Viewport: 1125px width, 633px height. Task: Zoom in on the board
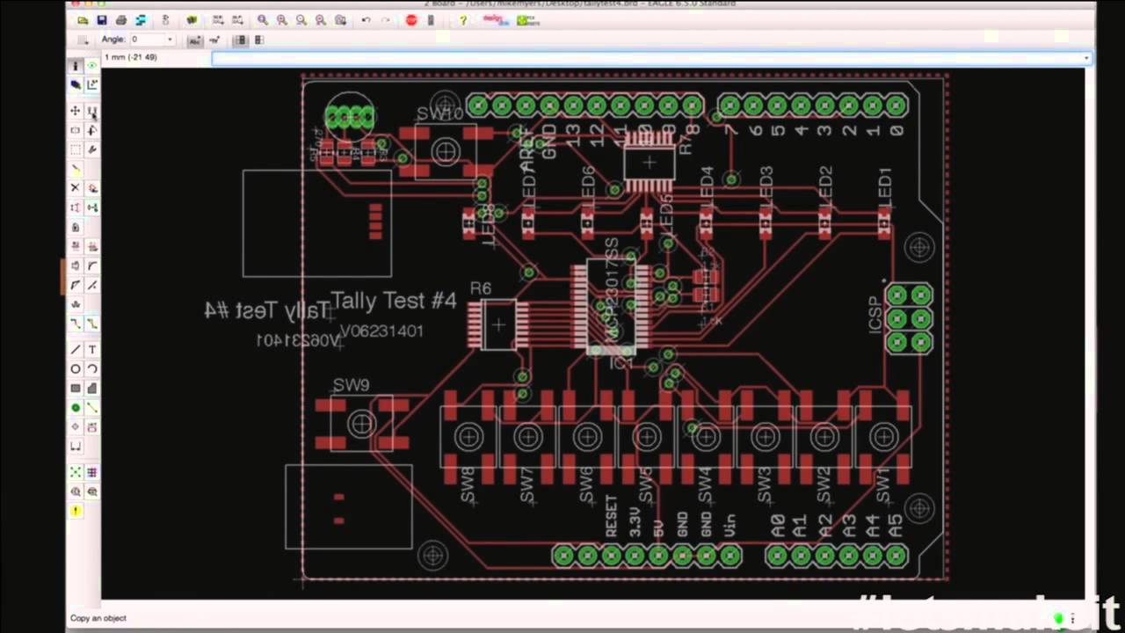[281, 20]
